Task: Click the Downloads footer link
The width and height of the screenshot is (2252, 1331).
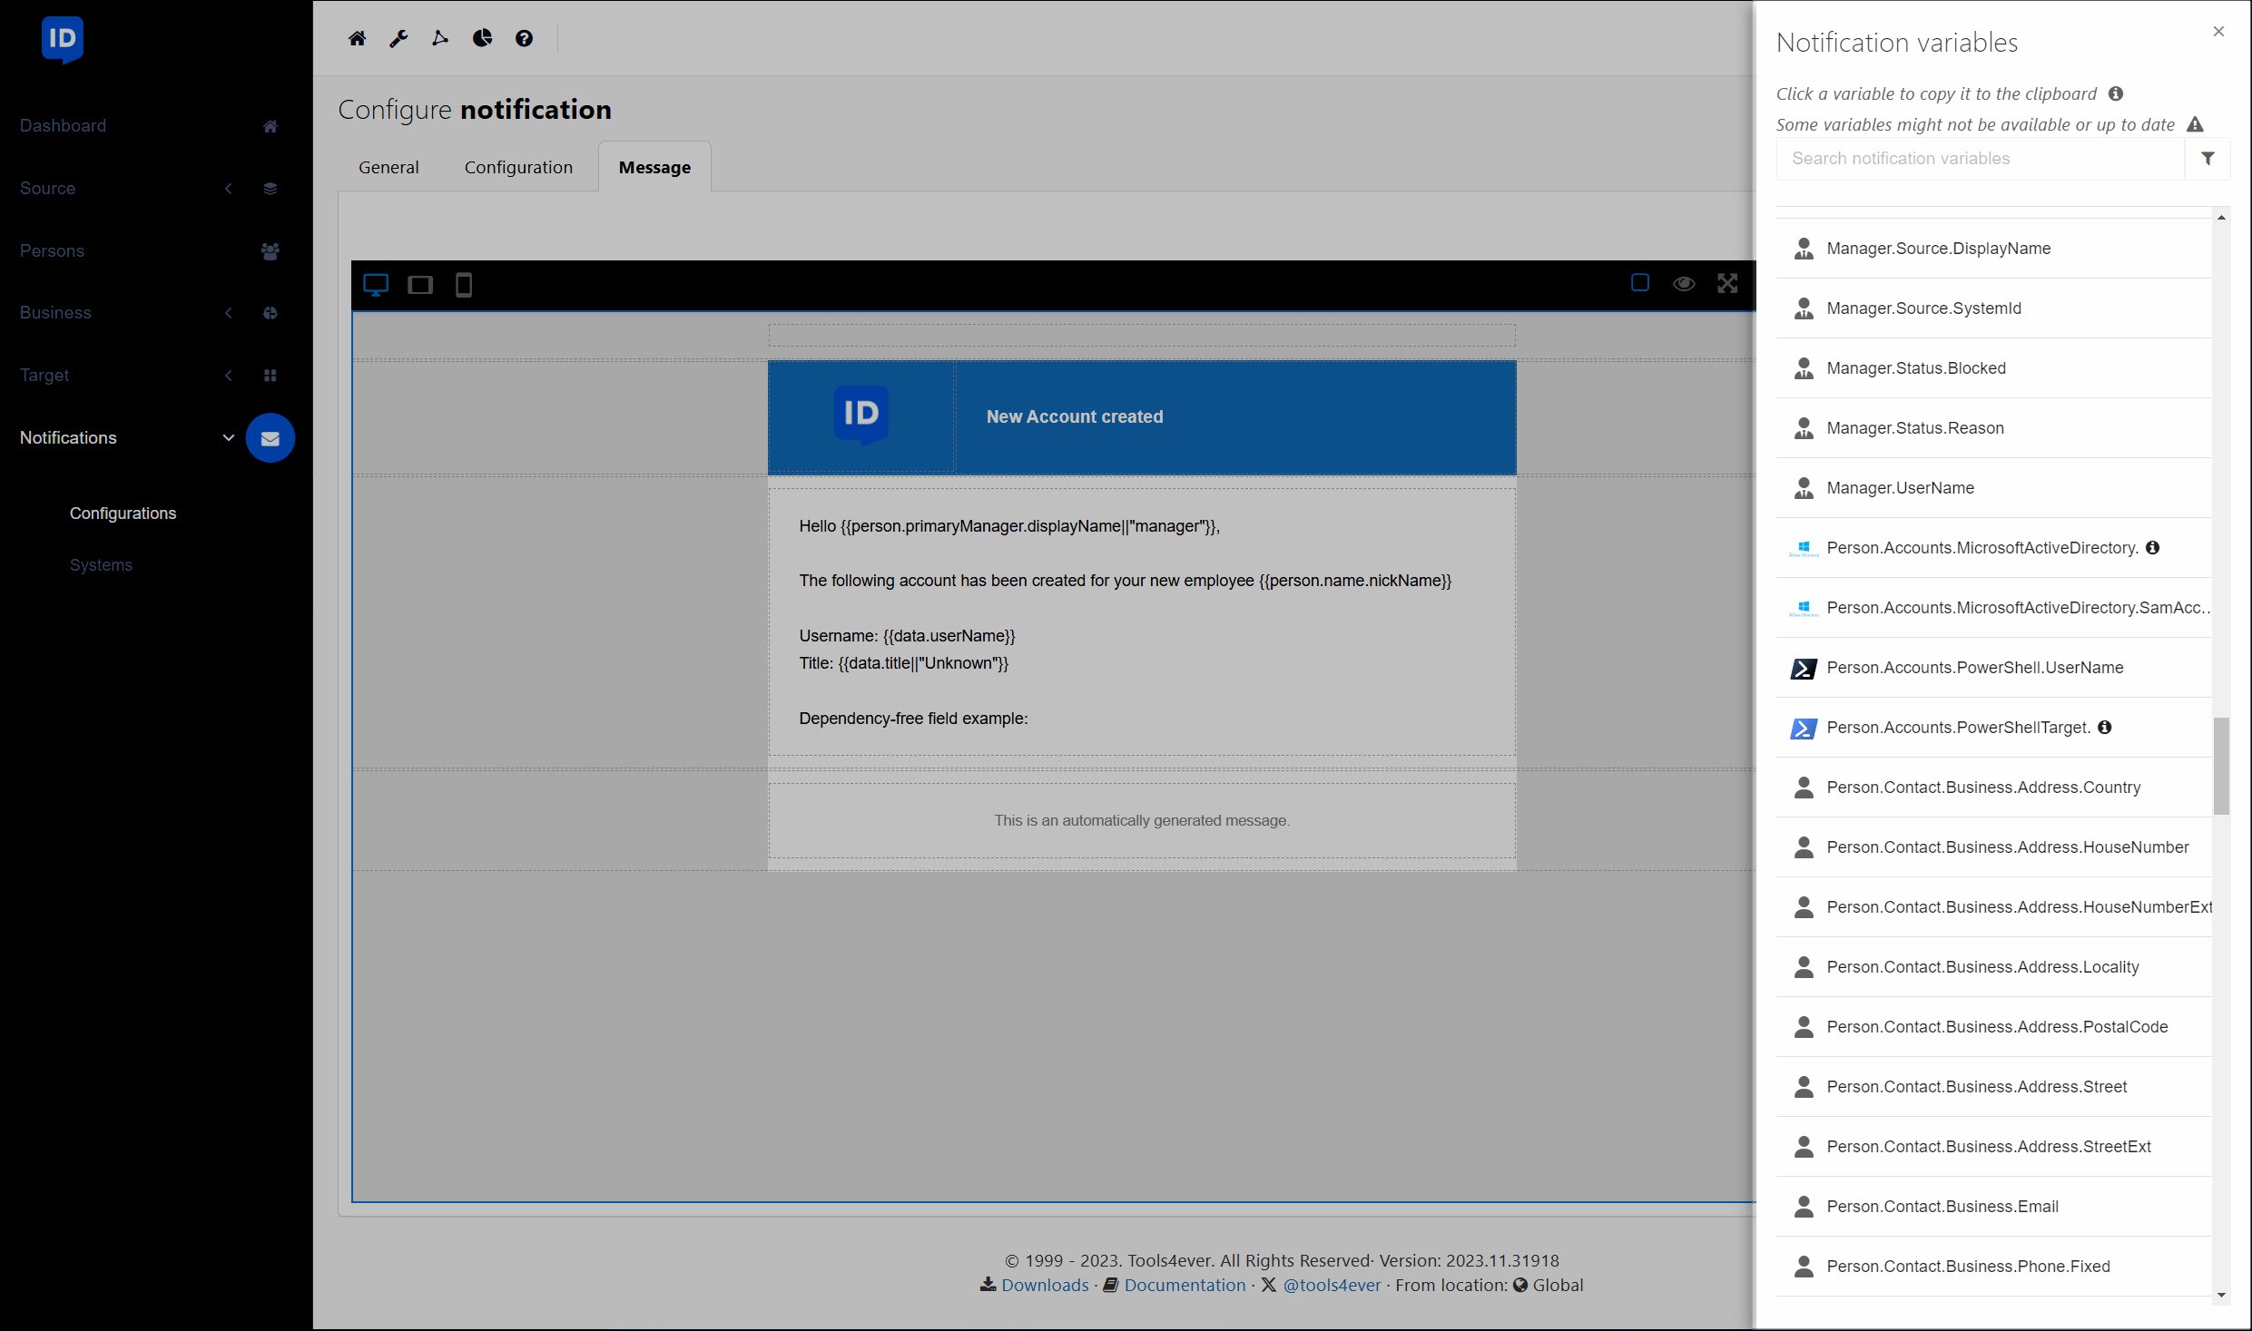Action: [1045, 1285]
